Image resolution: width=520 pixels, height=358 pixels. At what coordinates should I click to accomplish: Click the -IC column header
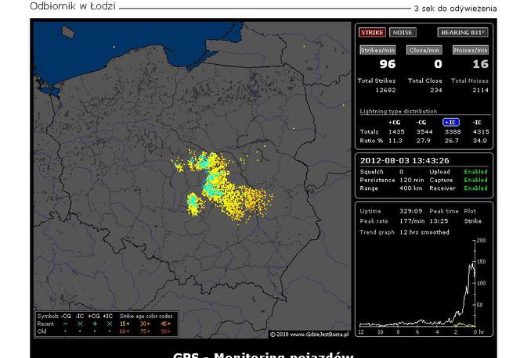(x=477, y=123)
